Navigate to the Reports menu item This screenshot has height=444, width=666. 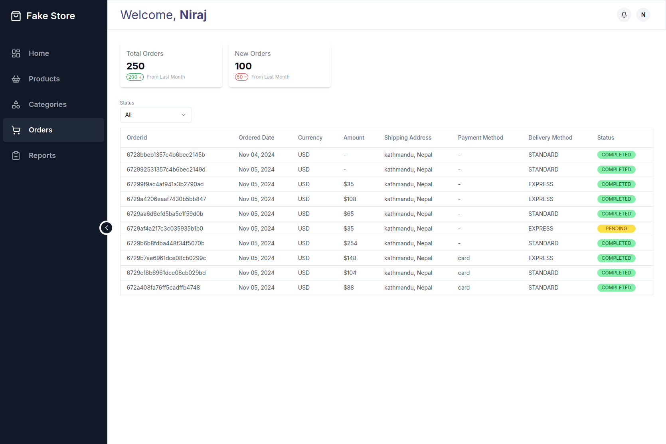(x=42, y=156)
